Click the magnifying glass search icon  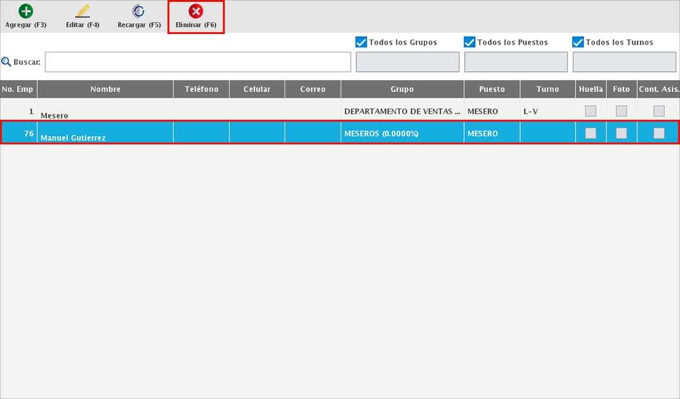6,62
